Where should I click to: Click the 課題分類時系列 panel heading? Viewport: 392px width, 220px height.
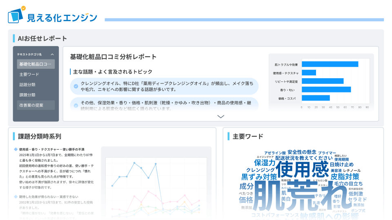pos(40,136)
